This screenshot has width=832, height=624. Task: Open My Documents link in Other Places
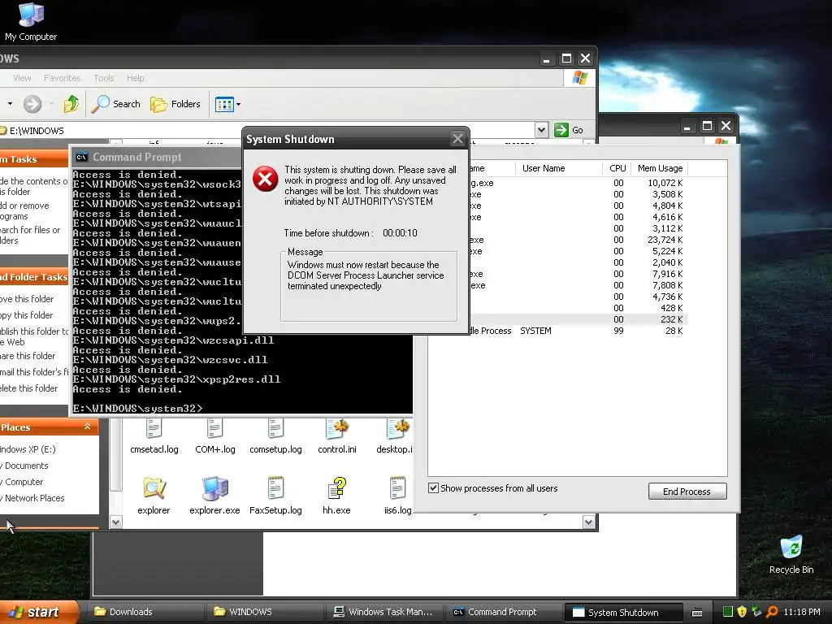pos(24,466)
